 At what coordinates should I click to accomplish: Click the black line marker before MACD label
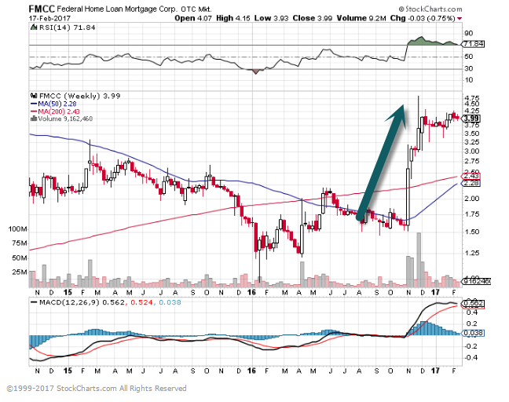pos(34,302)
